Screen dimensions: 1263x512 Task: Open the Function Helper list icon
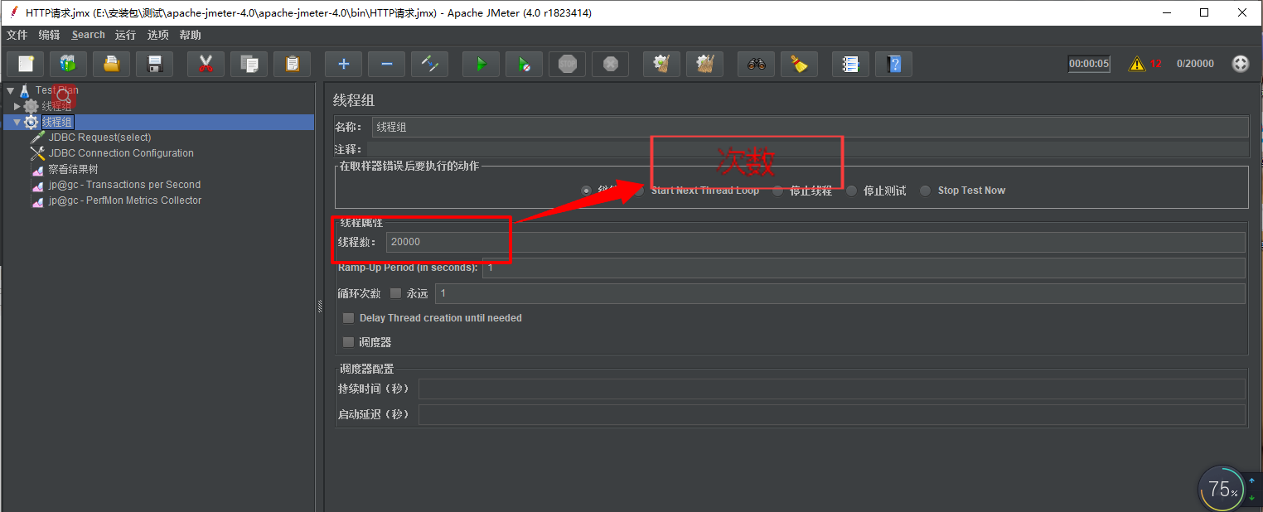tap(850, 64)
